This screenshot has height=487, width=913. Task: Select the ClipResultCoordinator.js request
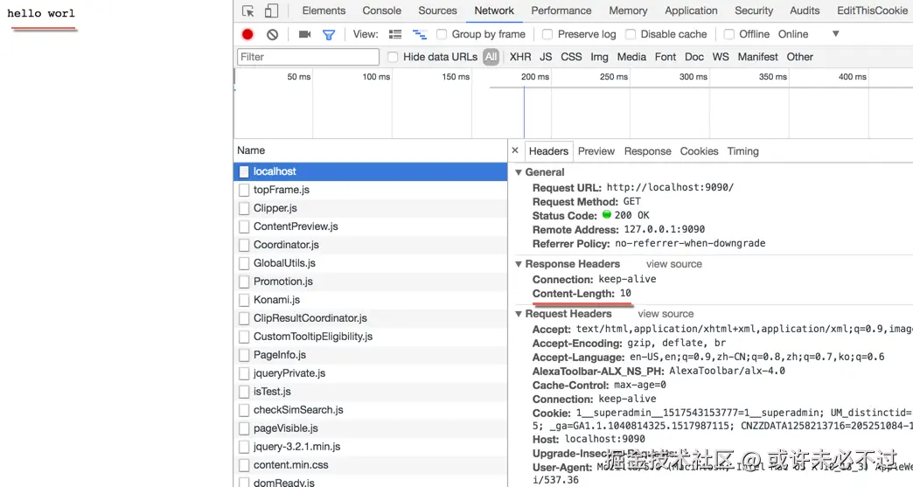tap(370, 318)
